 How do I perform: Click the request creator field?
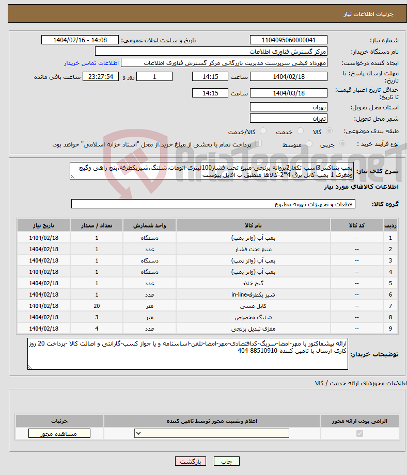point(224,63)
